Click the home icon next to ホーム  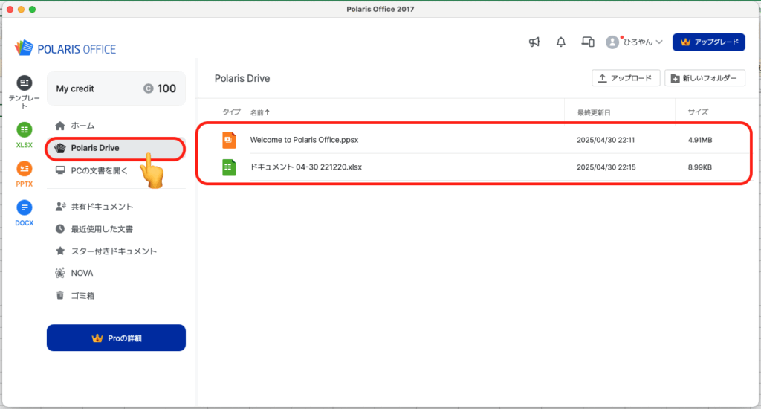pyautogui.click(x=60, y=126)
